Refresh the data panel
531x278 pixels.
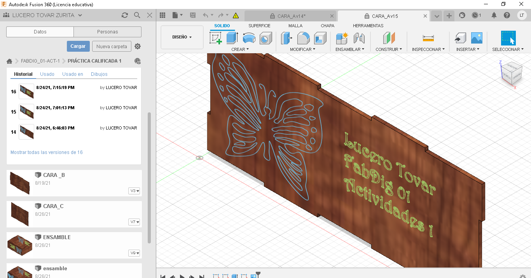point(124,15)
